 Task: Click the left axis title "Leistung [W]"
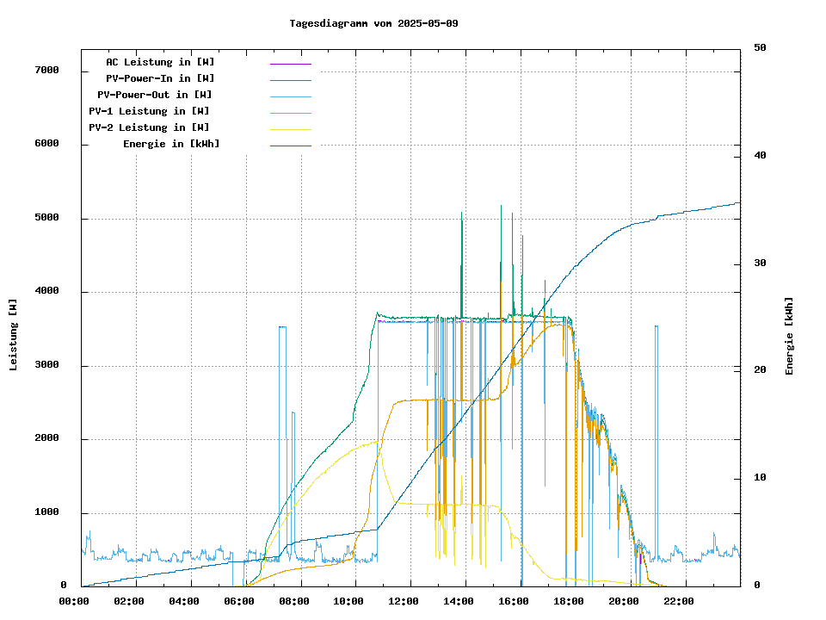(x=14, y=335)
